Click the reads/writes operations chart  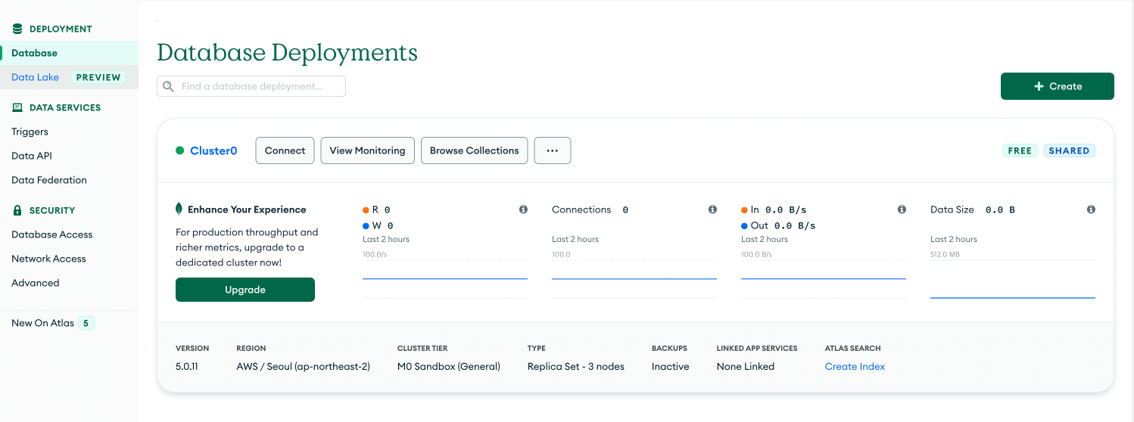tap(445, 278)
